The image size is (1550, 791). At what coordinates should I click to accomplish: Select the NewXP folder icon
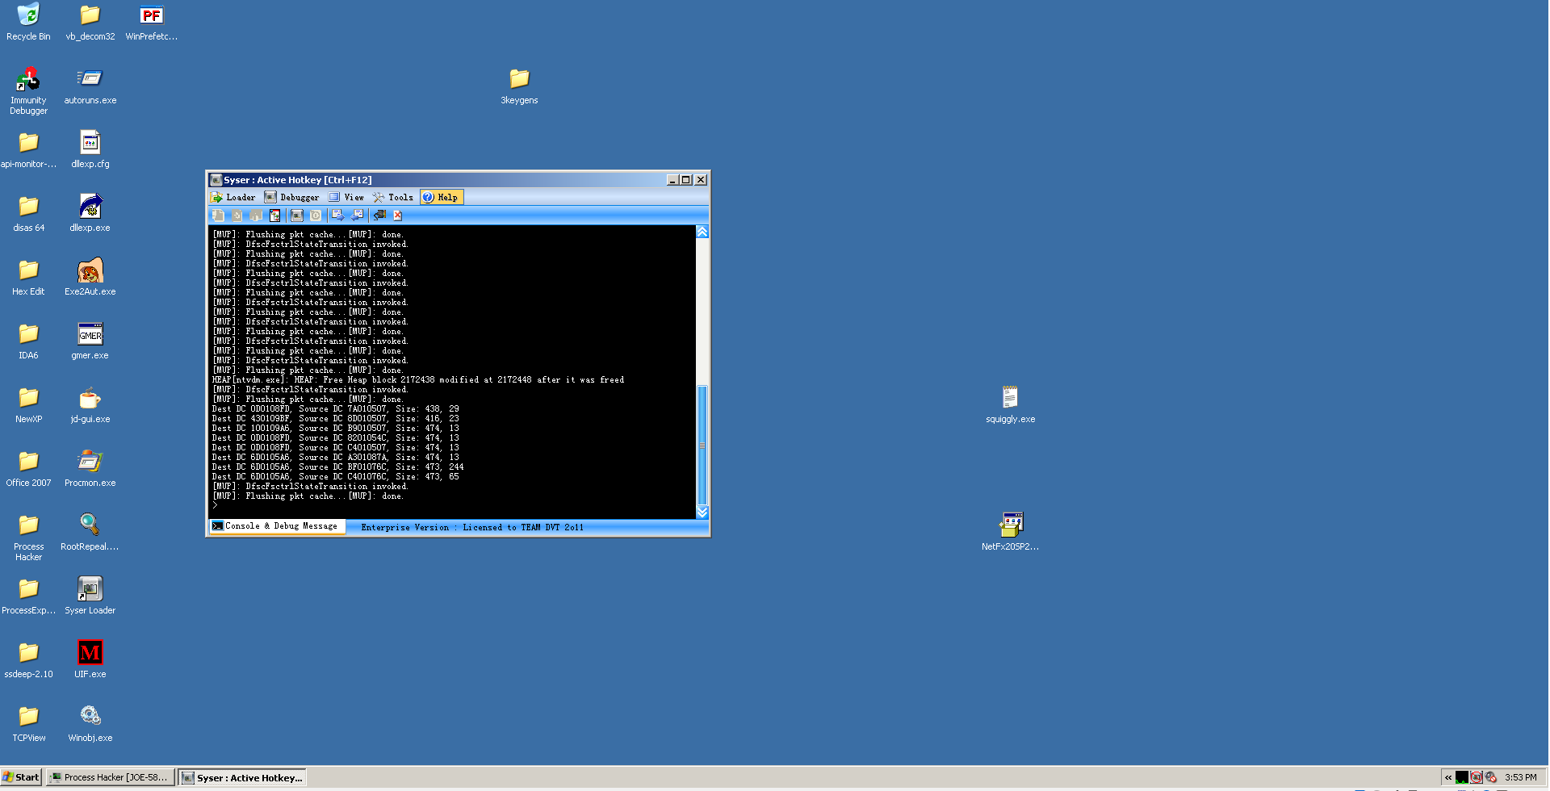click(x=28, y=405)
